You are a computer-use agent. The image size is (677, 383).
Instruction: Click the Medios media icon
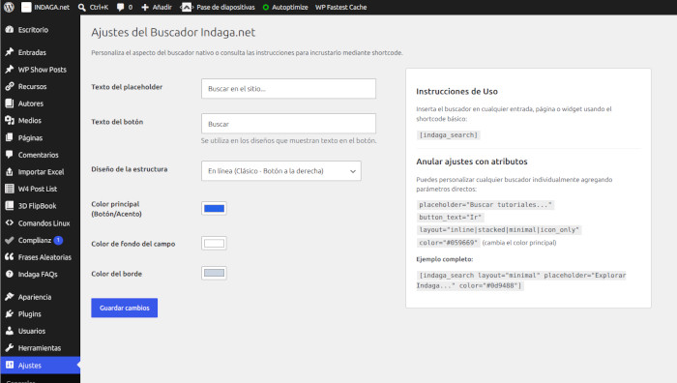pyautogui.click(x=10, y=121)
